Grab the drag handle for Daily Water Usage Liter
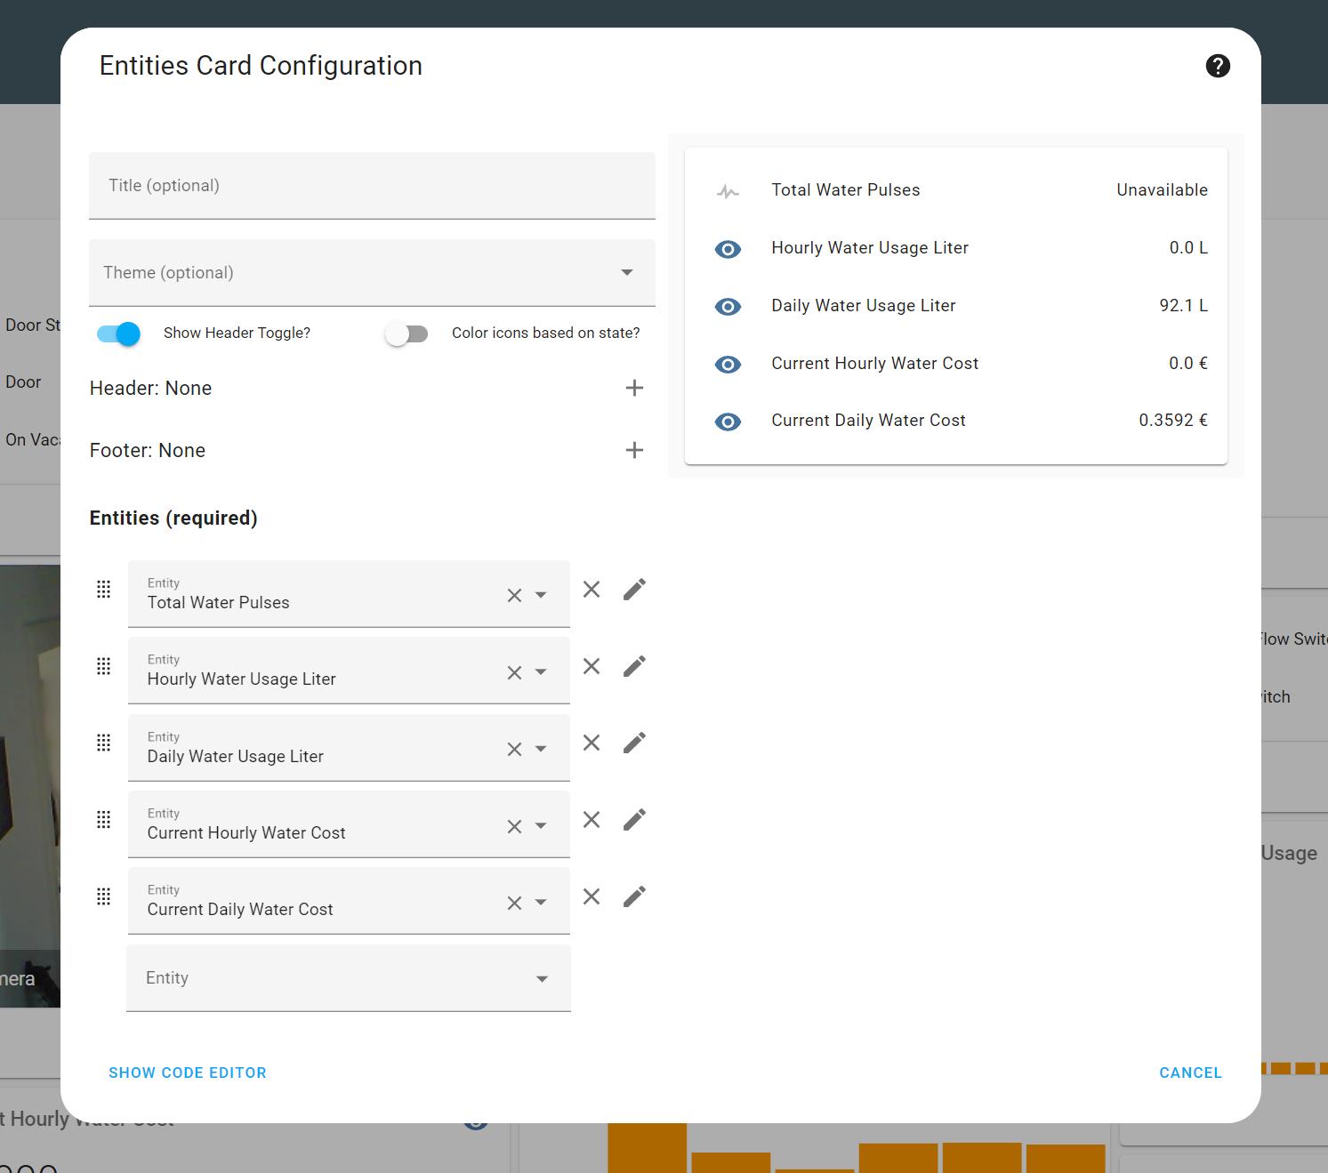Image resolution: width=1328 pixels, height=1173 pixels. [103, 743]
